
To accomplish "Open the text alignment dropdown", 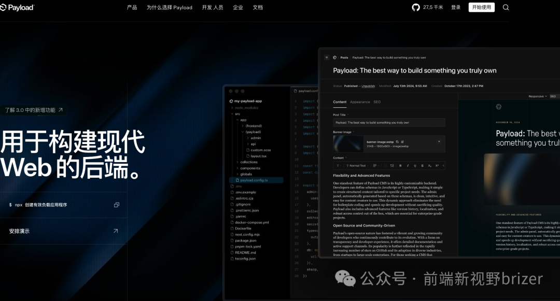I will click(x=376, y=165).
